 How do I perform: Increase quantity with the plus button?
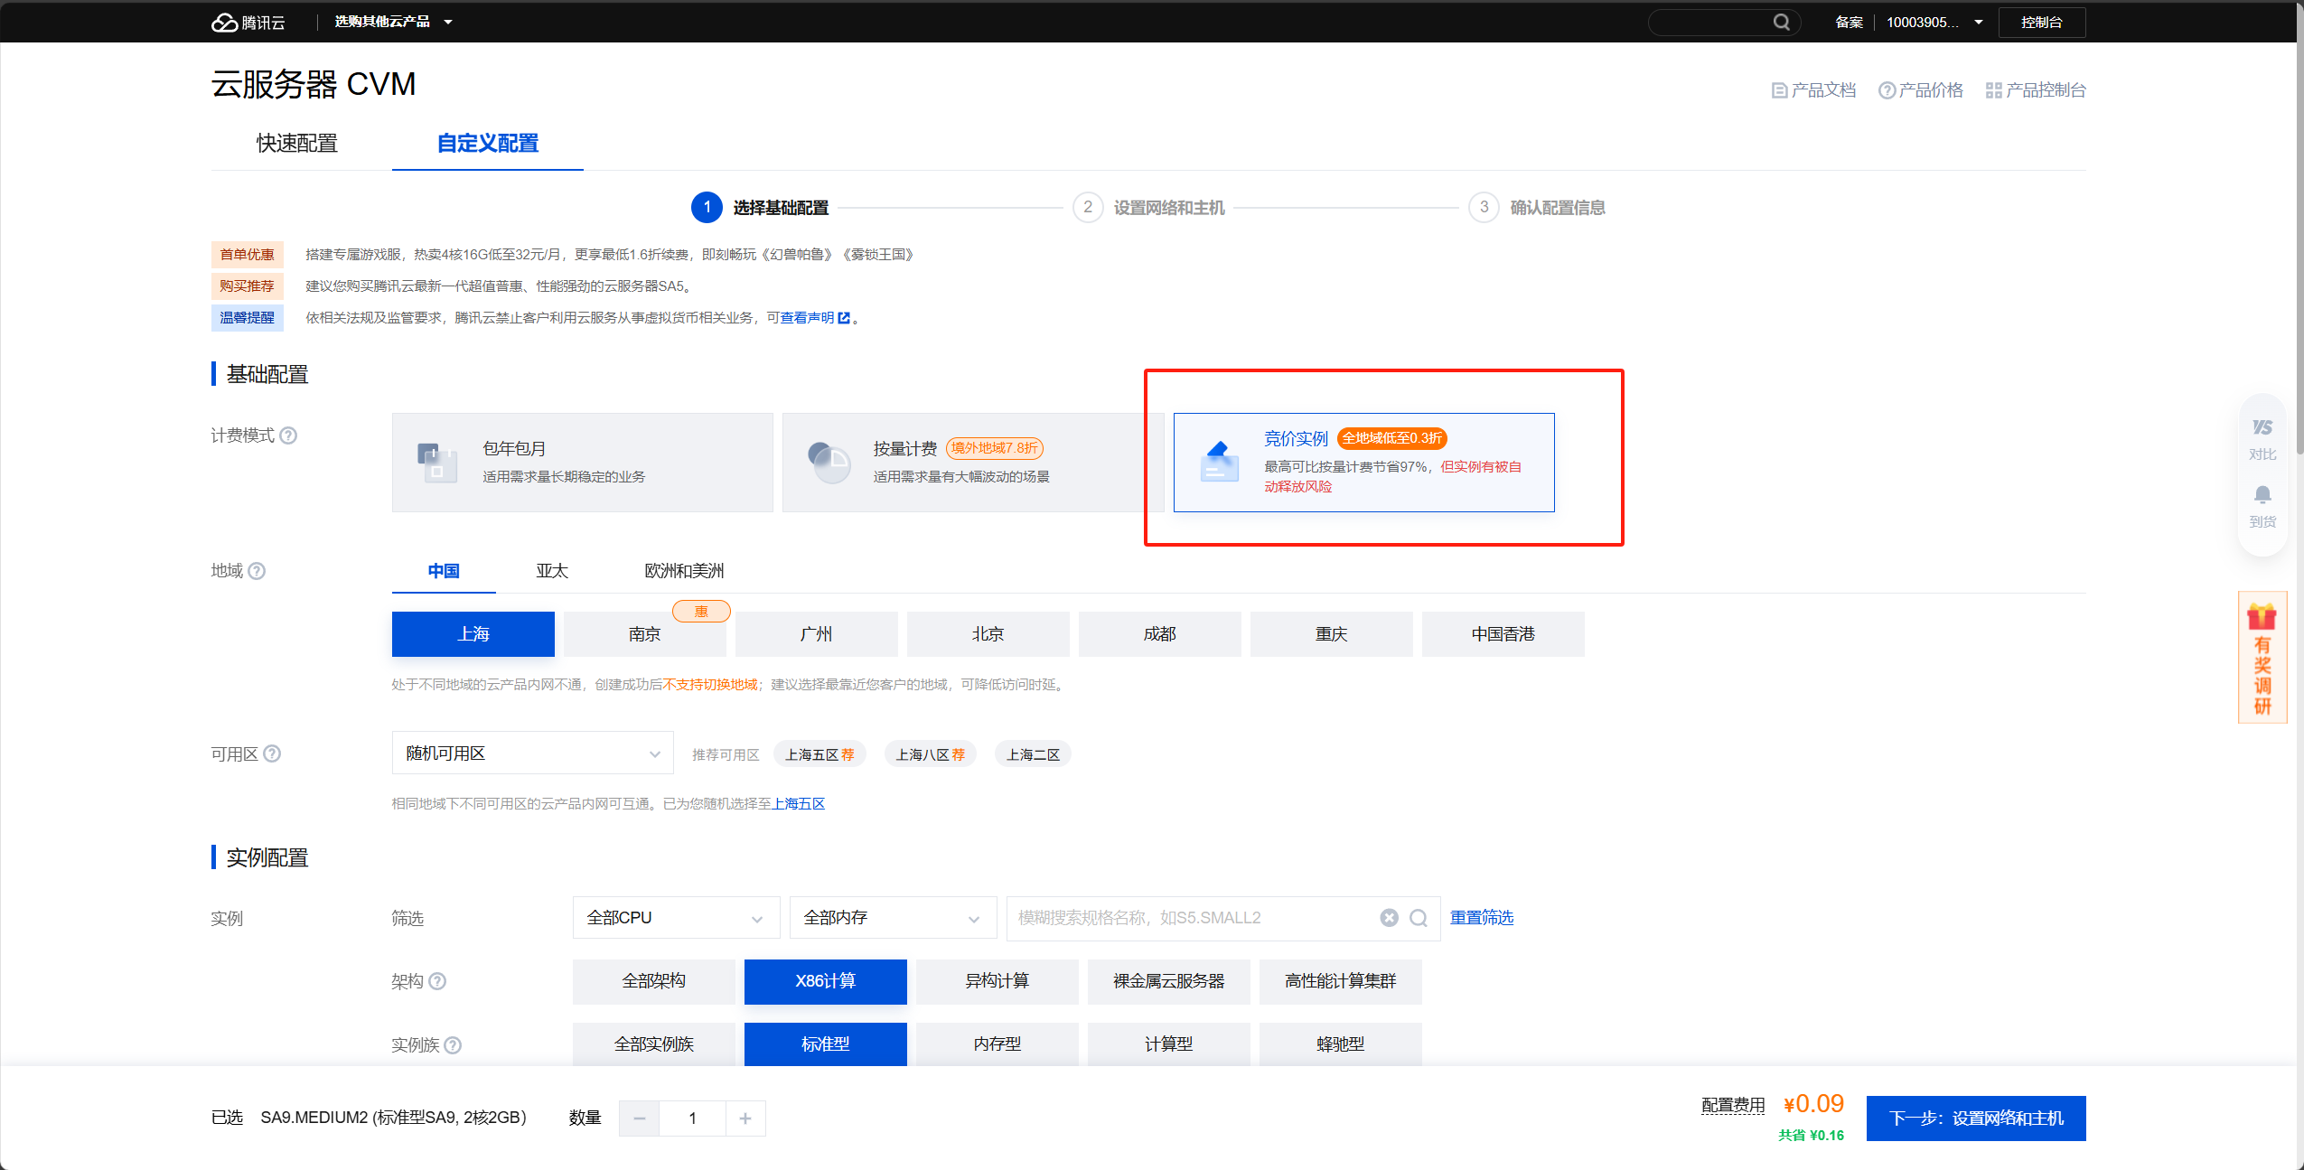(x=745, y=1119)
